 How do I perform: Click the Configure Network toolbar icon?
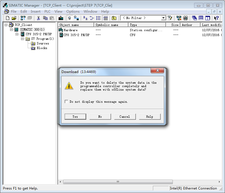click(x=179, y=18)
